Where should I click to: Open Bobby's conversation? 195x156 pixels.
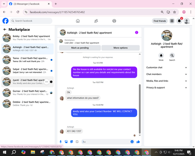click(x=27, y=38)
